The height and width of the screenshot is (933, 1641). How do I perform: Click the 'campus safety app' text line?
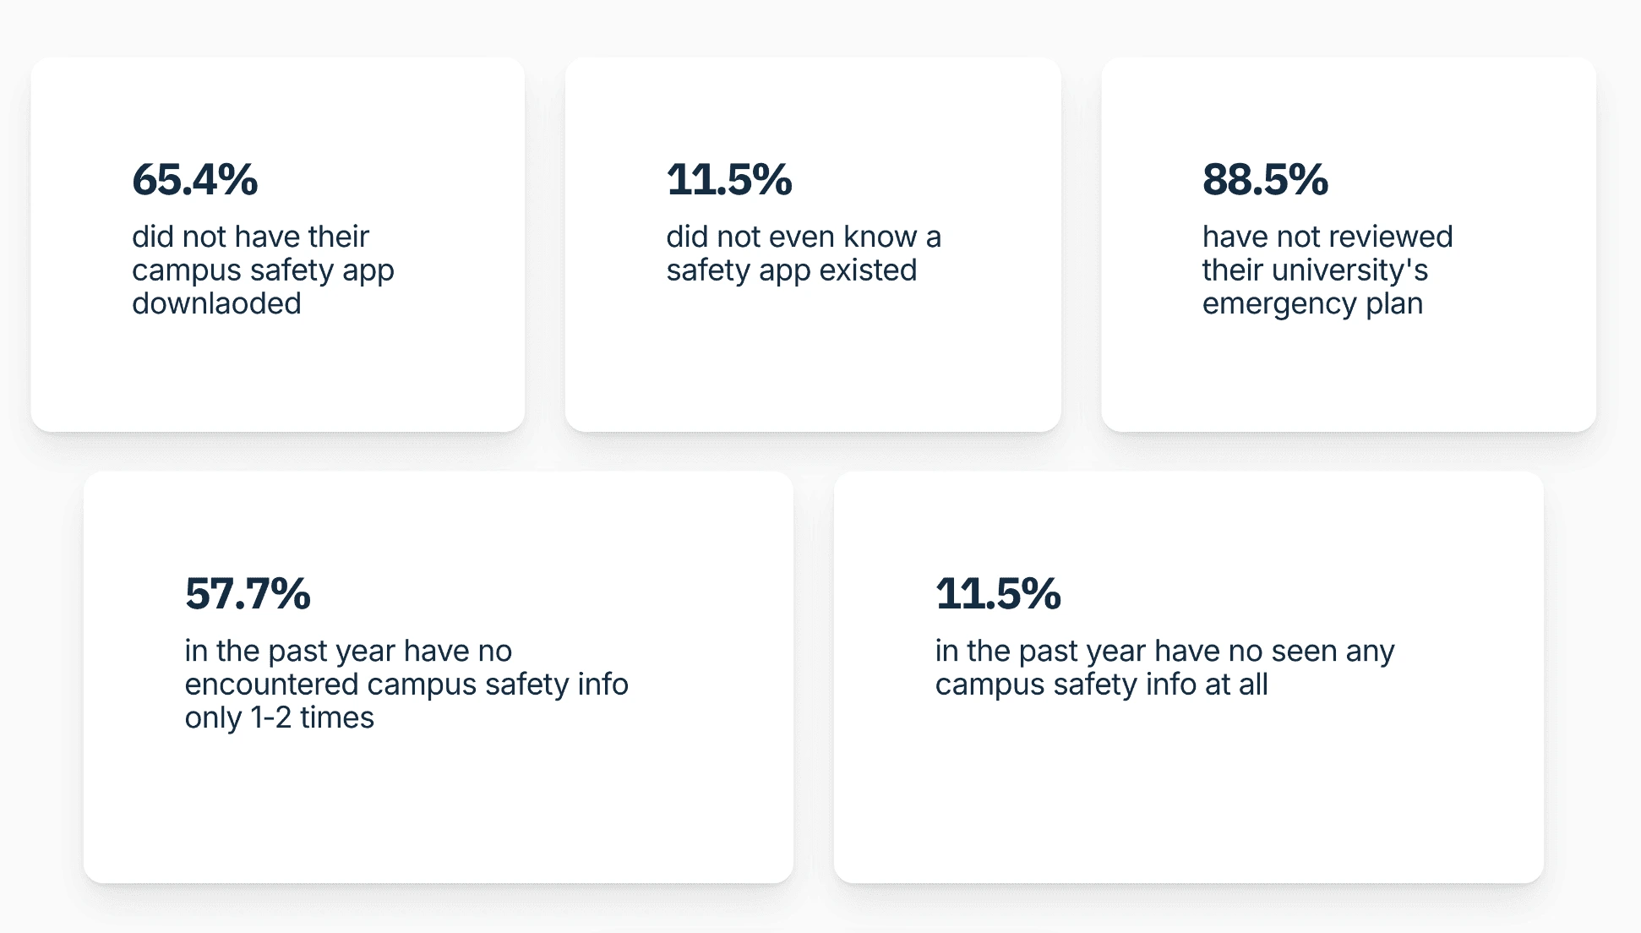(263, 270)
